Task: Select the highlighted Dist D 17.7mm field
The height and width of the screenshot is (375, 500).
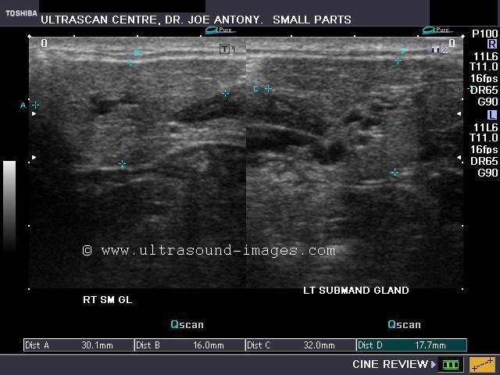Action: [411, 345]
